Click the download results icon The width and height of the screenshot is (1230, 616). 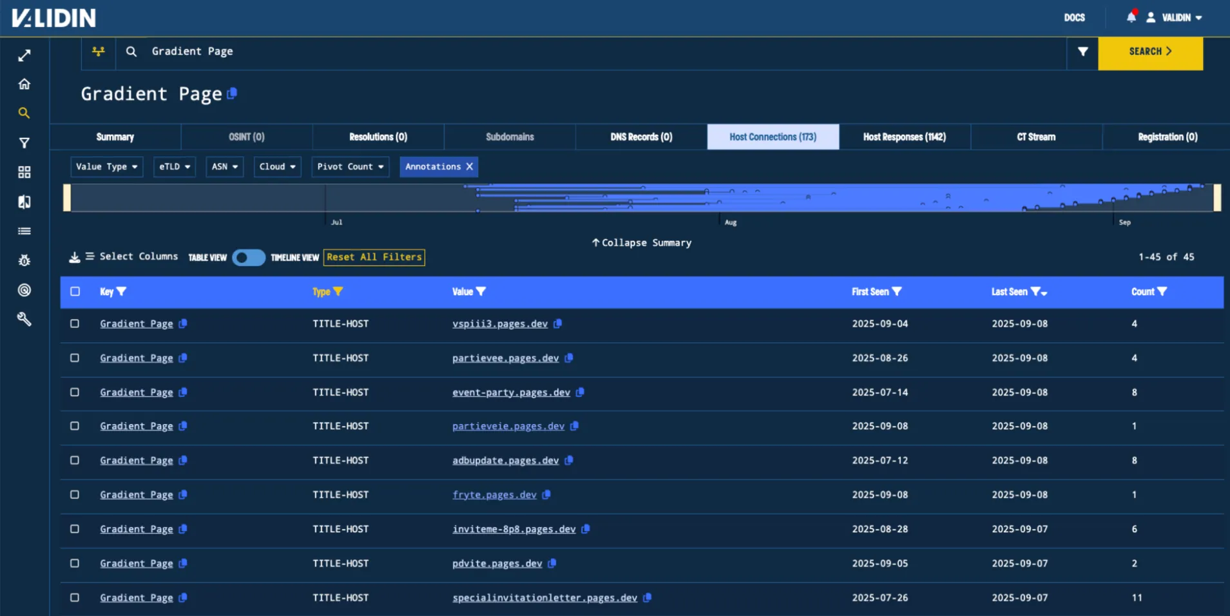pos(75,257)
